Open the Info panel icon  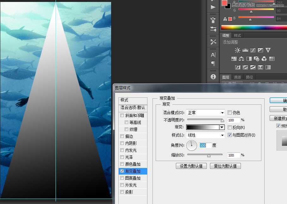(x=213, y=77)
